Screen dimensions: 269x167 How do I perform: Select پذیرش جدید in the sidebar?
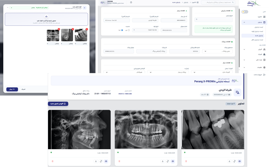pyautogui.click(x=253, y=36)
